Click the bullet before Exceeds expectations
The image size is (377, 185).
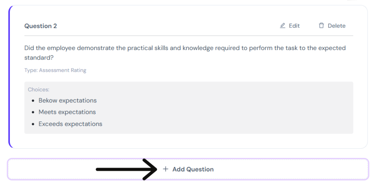[x=33, y=124]
